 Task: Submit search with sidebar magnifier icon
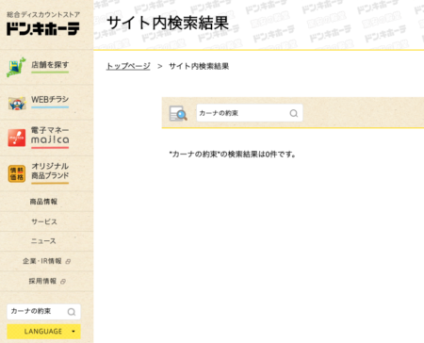point(72,312)
